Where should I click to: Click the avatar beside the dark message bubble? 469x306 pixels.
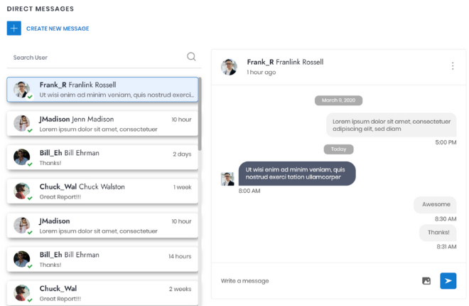pyautogui.click(x=227, y=179)
